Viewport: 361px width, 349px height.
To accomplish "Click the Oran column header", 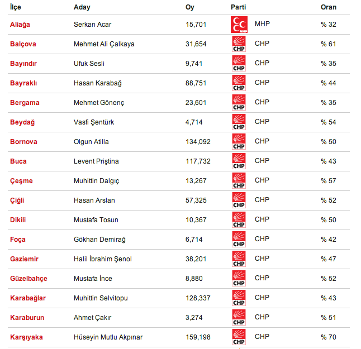I will [329, 7].
